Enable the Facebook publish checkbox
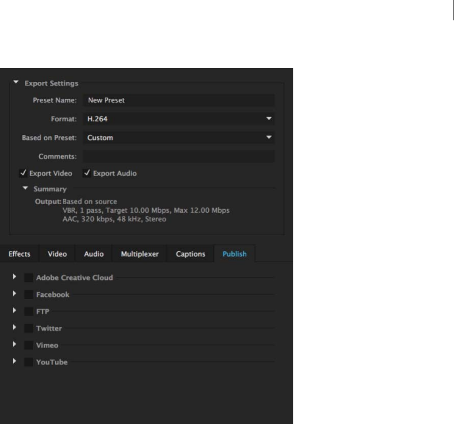 29,295
